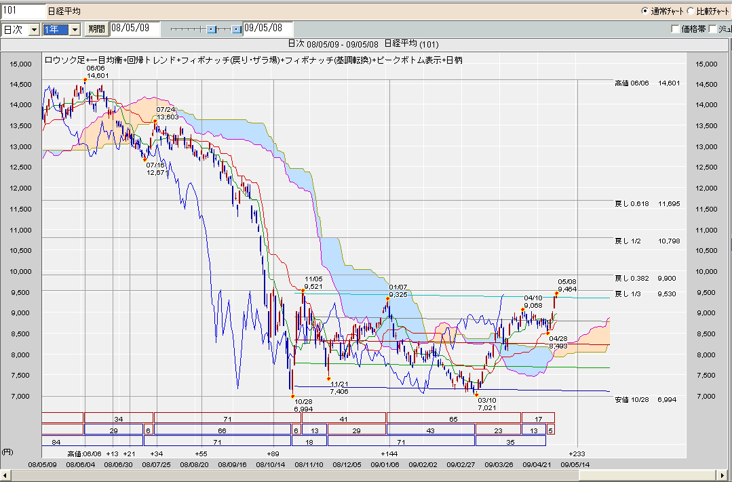The height and width of the screenshot is (482, 732).
Task: Click the 安値 10/28 6,994 label
Action: pyautogui.click(x=646, y=399)
